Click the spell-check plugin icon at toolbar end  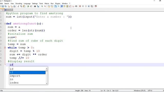pyautogui.click(x=96, y=6)
